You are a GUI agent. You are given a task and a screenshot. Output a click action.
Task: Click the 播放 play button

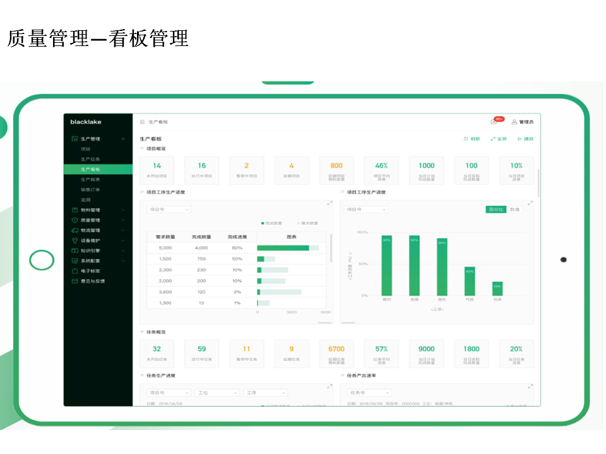click(526, 139)
